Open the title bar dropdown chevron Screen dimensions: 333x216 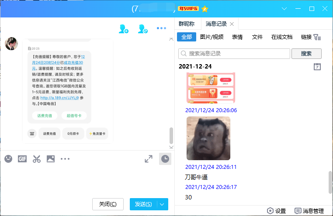pyautogui.click(x=284, y=9)
